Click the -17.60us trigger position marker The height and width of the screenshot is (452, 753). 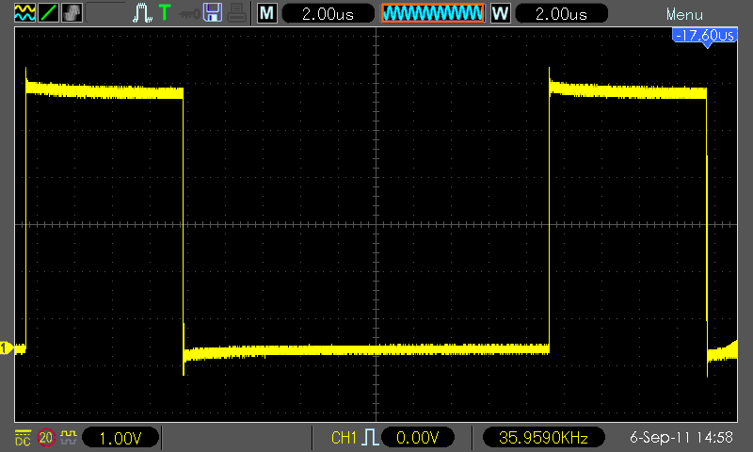[x=704, y=37]
